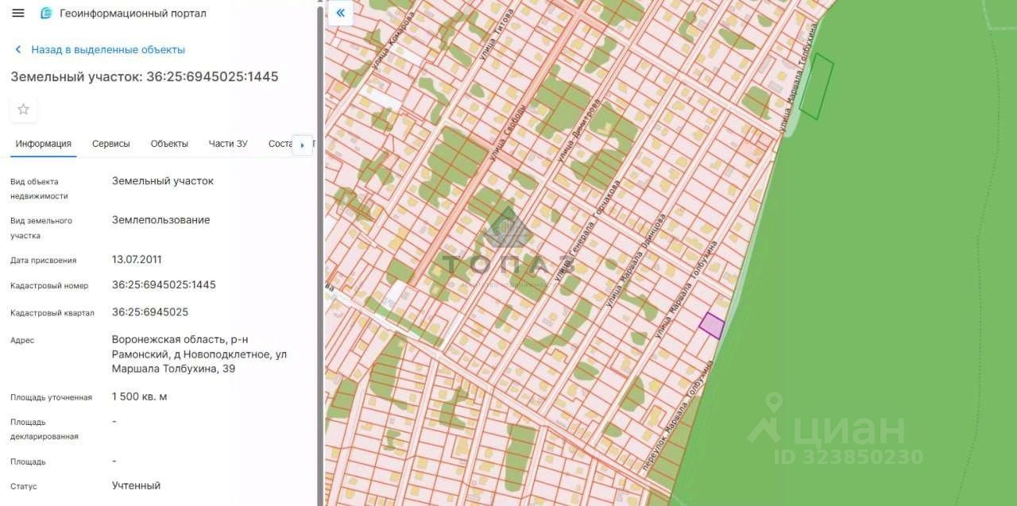Image resolution: width=1017 pixels, height=506 pixels.
Task: Open the partially hidden Соста… tab
Action: click(280, 144)
